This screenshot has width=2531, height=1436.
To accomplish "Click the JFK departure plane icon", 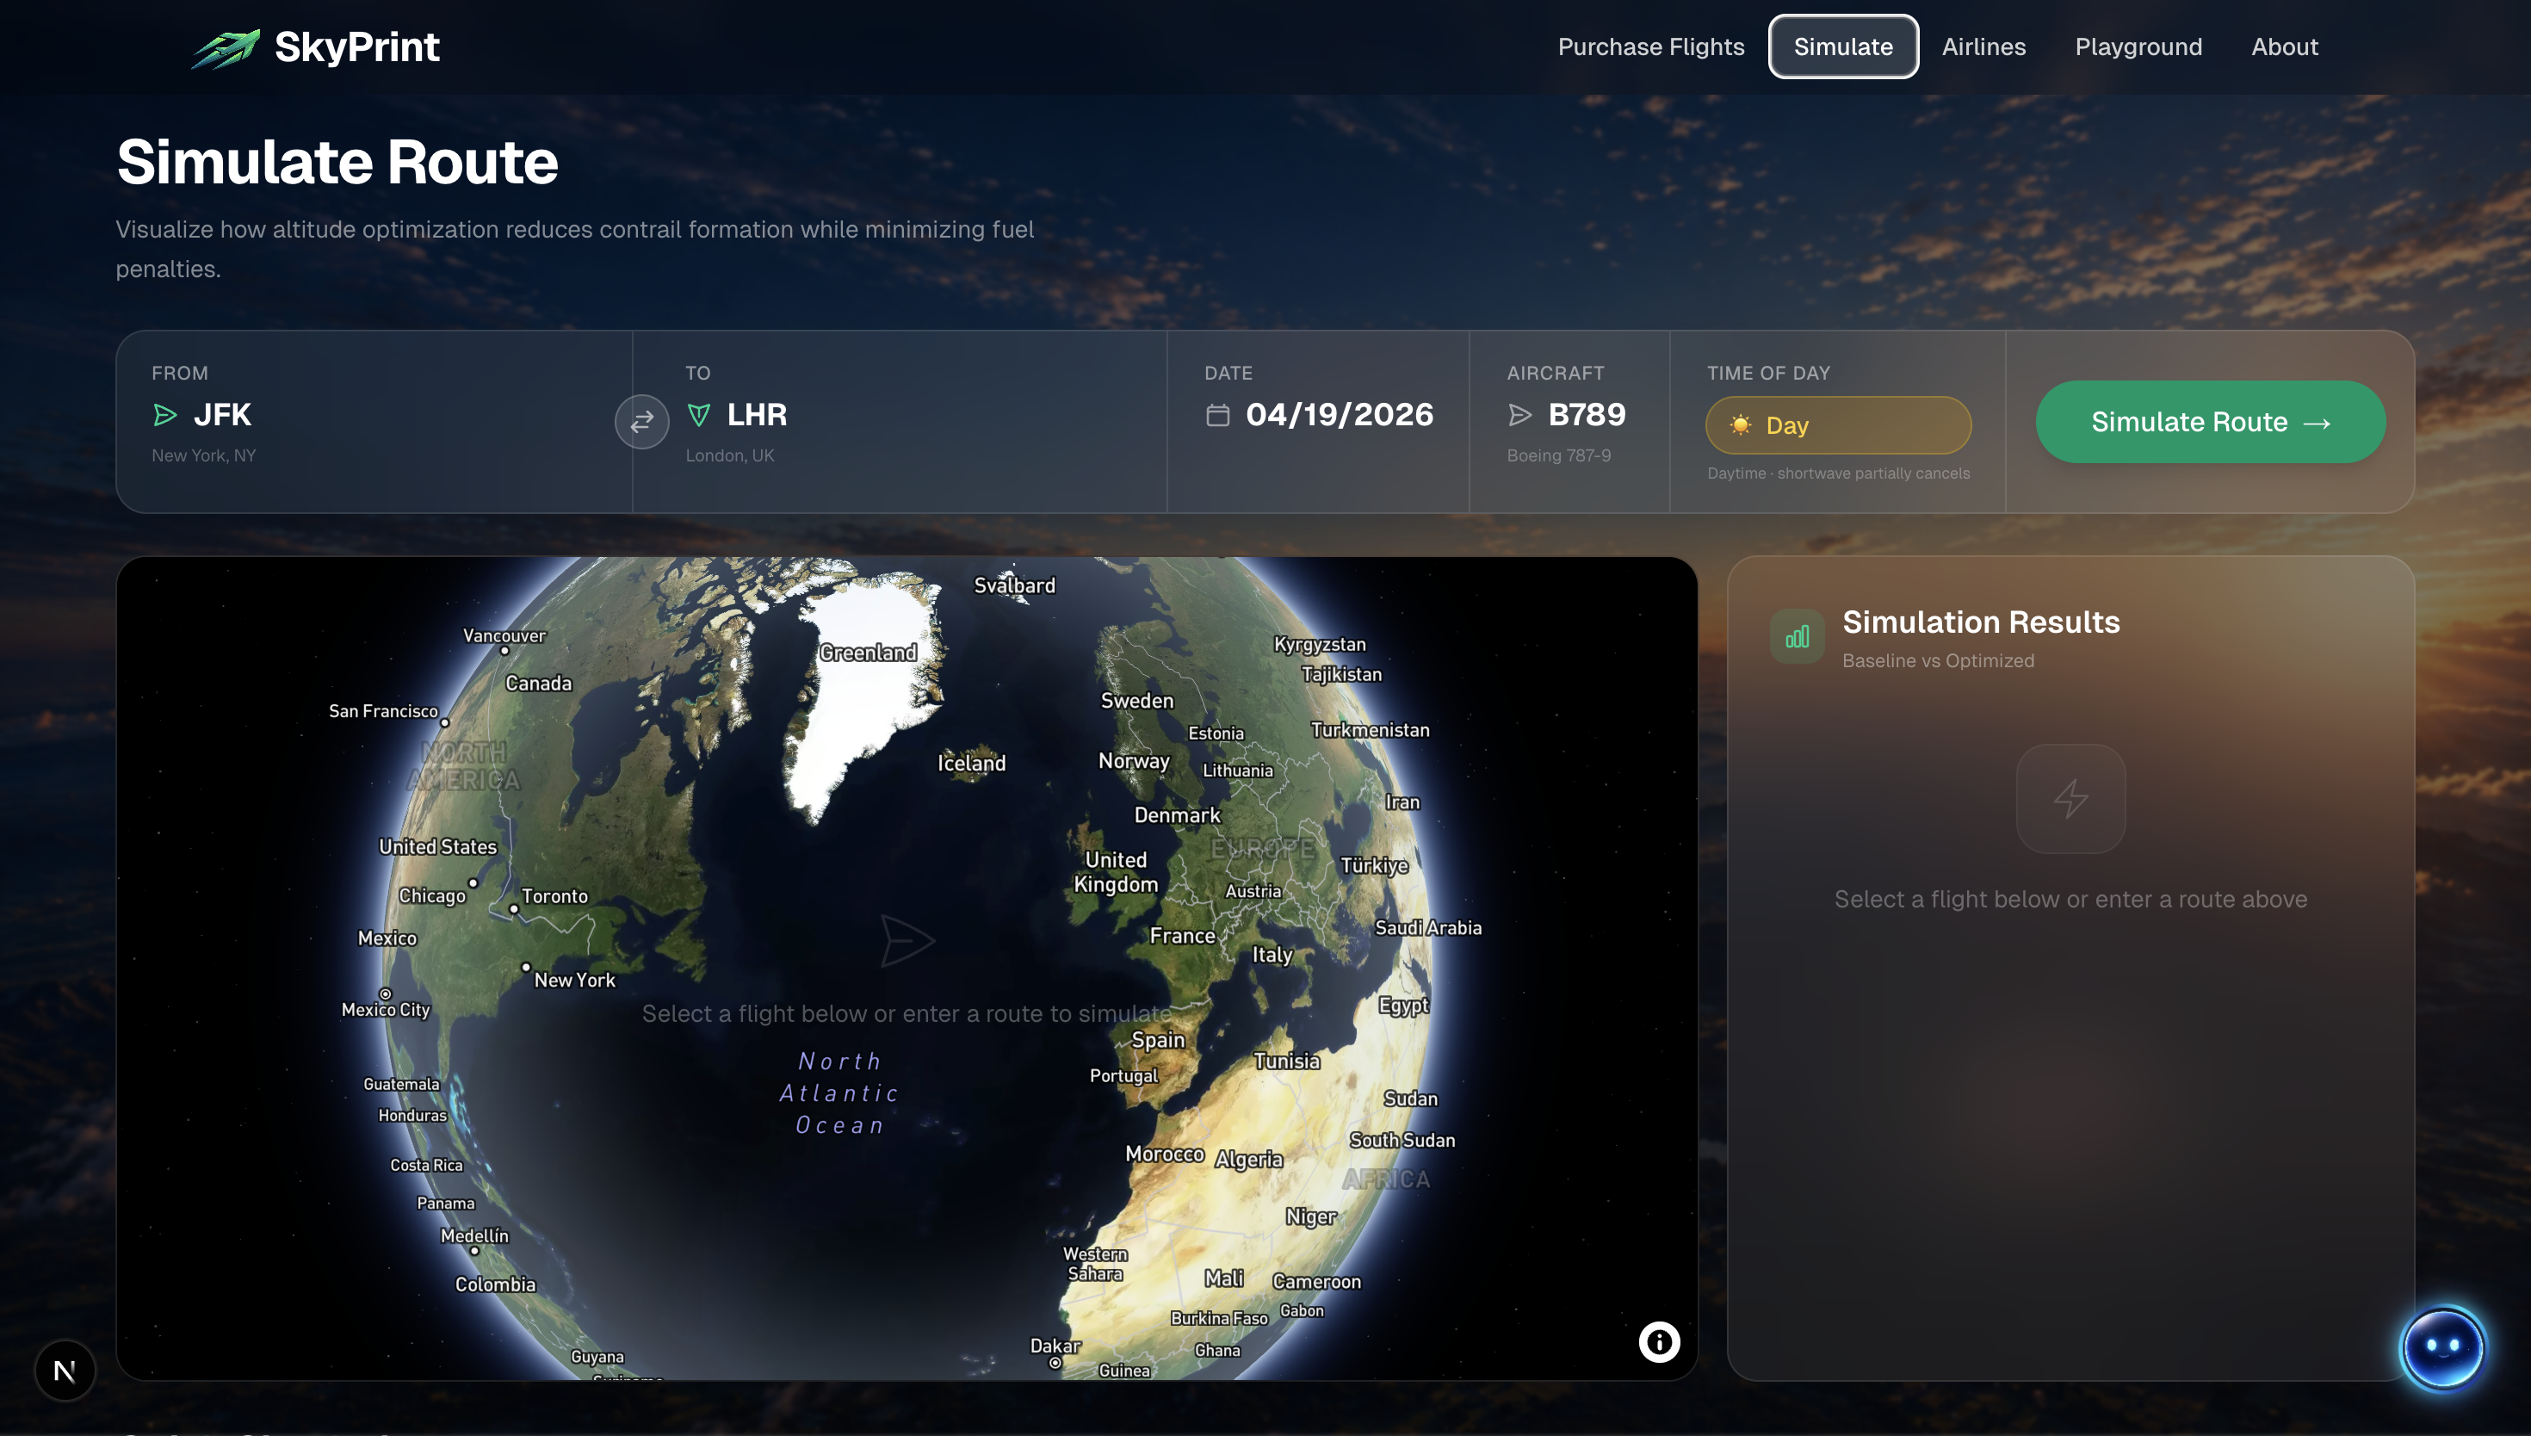I will 165,415.
